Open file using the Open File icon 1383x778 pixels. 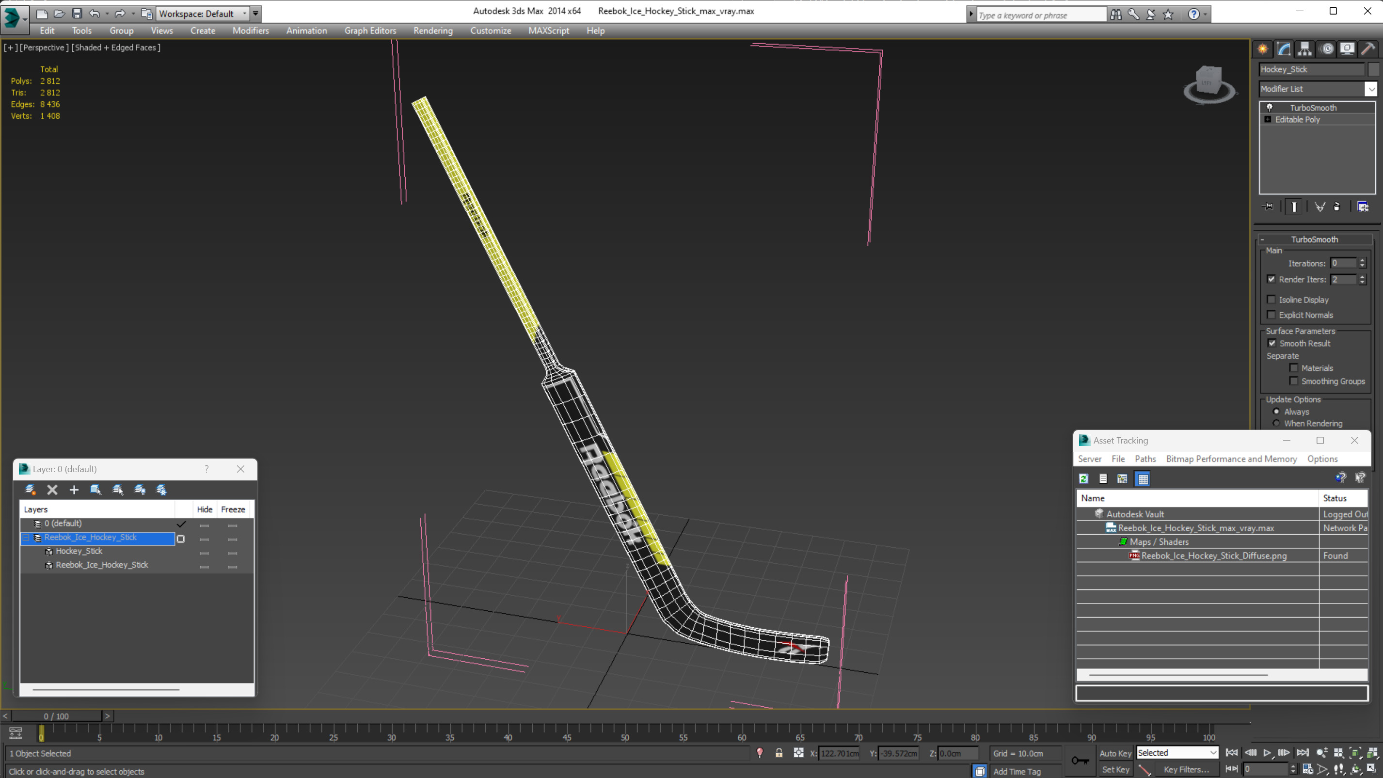point(59,14)
